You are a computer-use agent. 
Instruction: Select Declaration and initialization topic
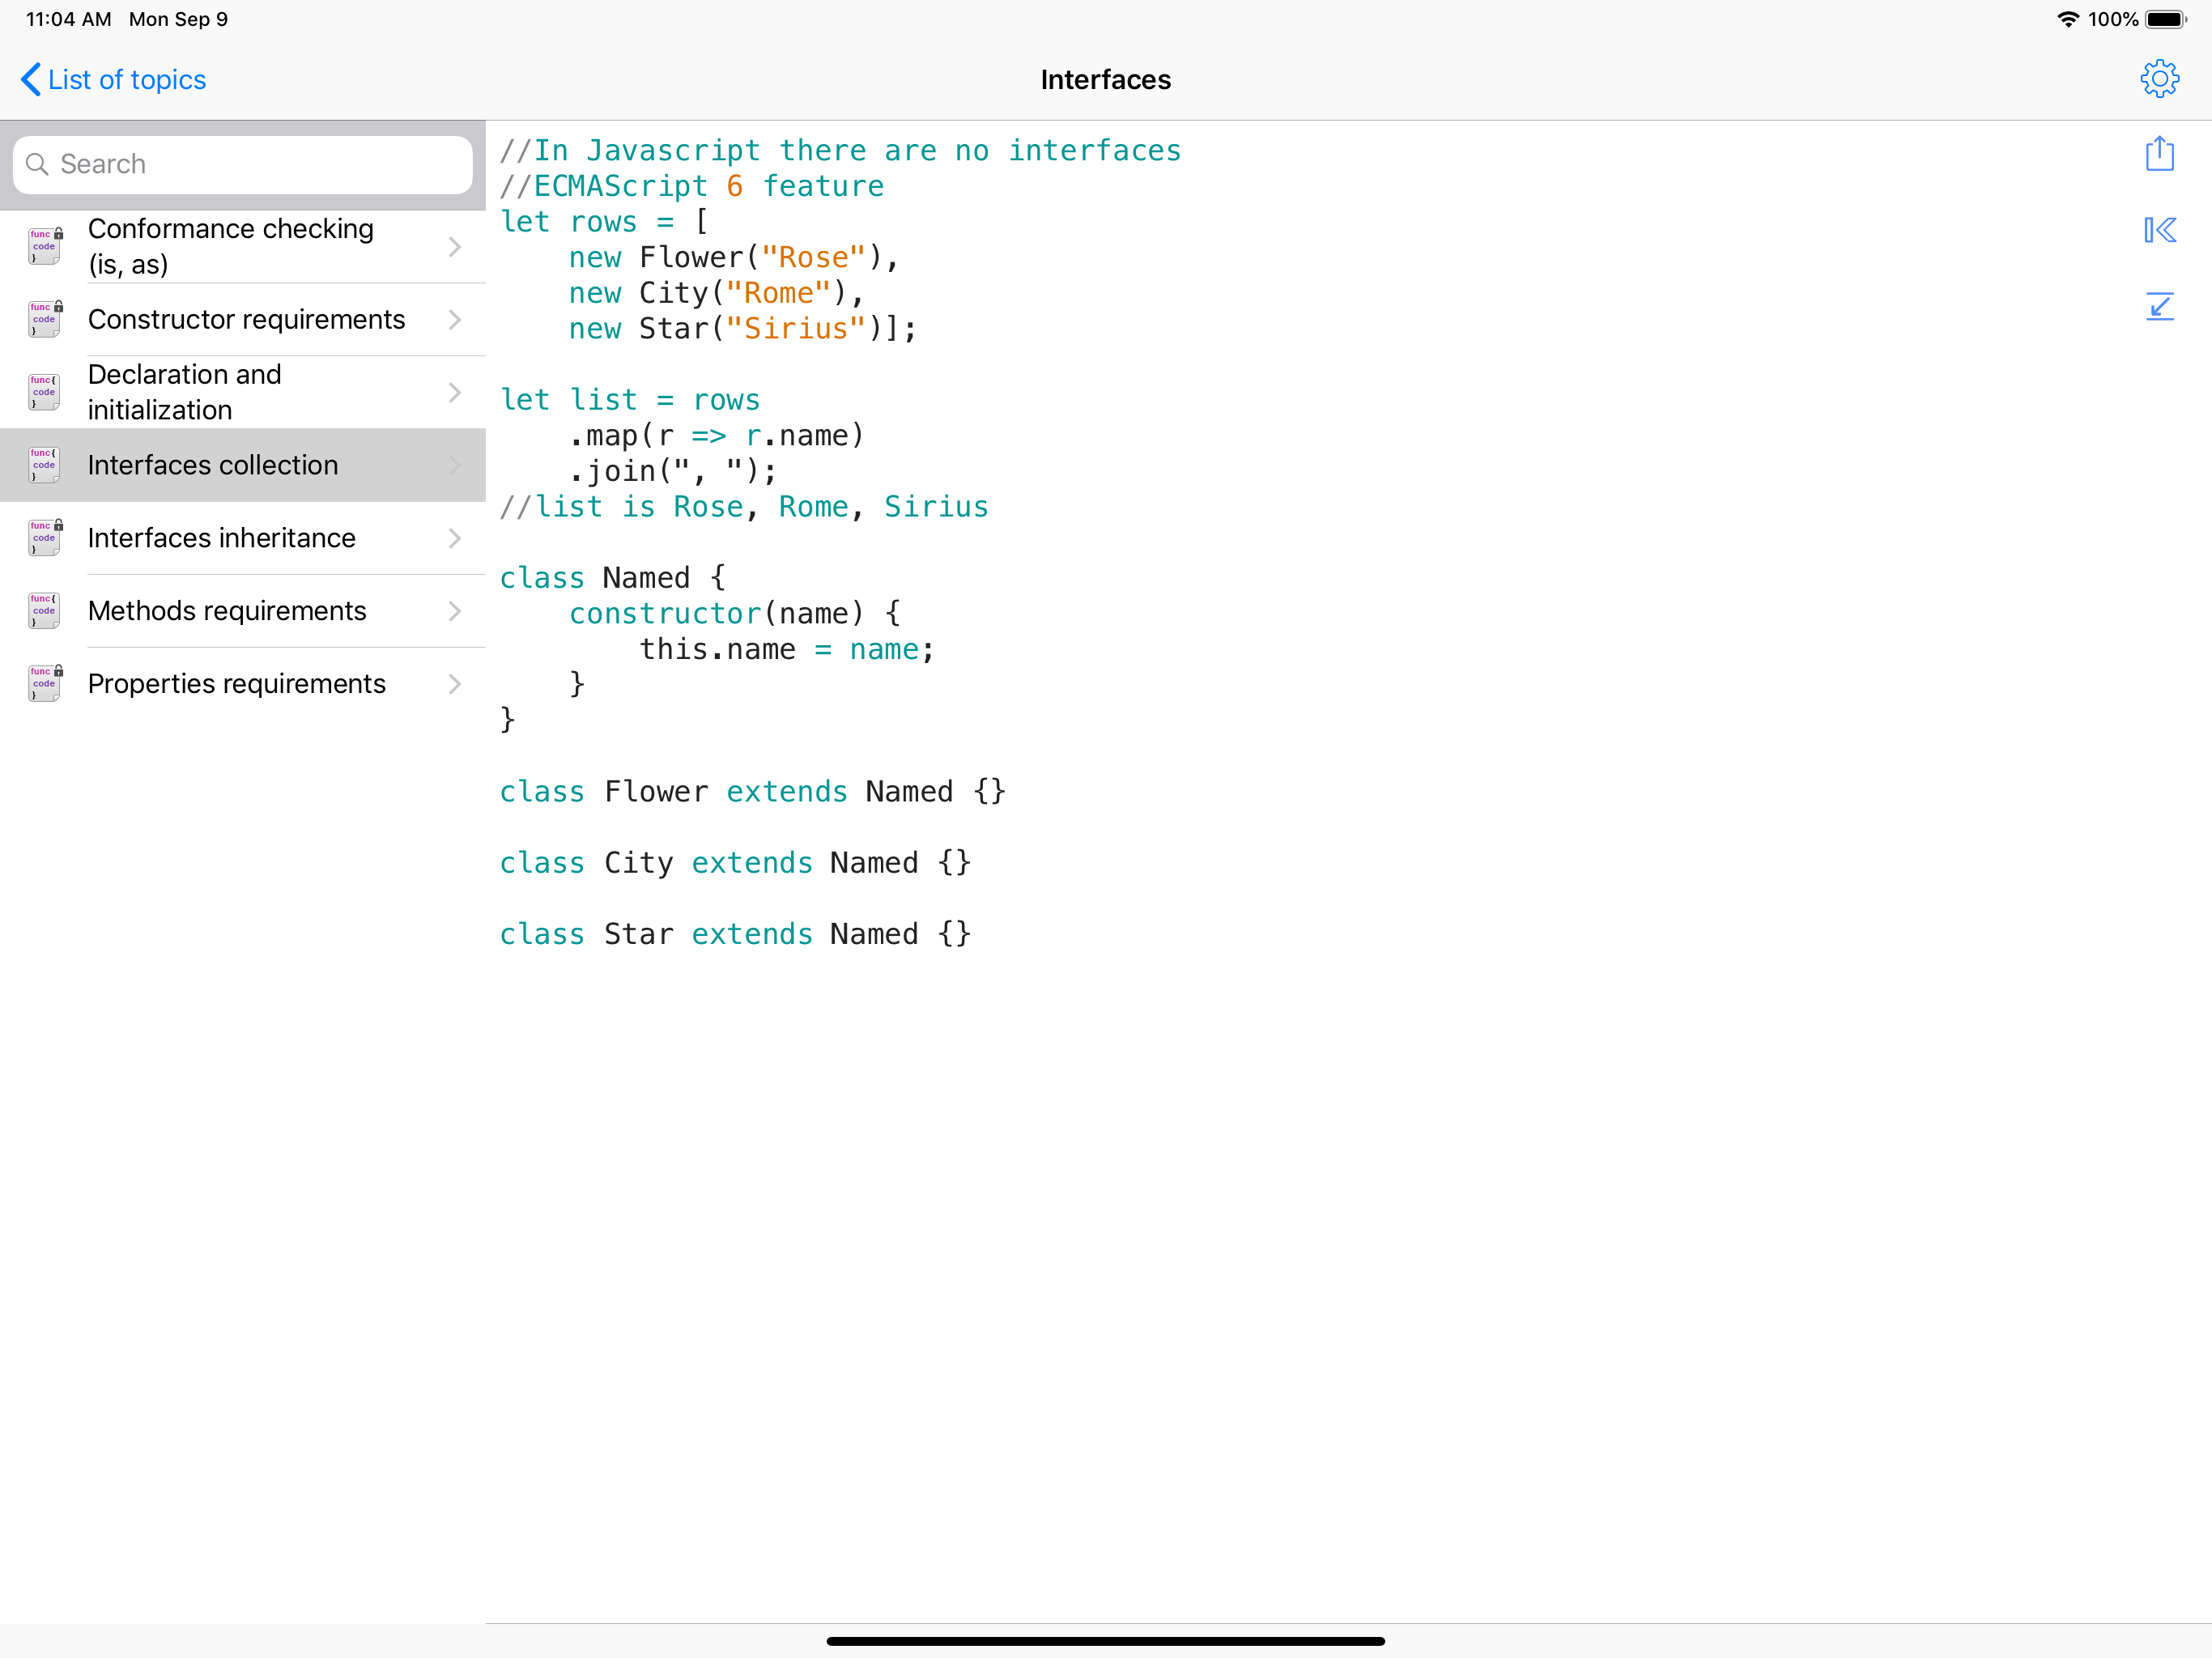[185, 392]
